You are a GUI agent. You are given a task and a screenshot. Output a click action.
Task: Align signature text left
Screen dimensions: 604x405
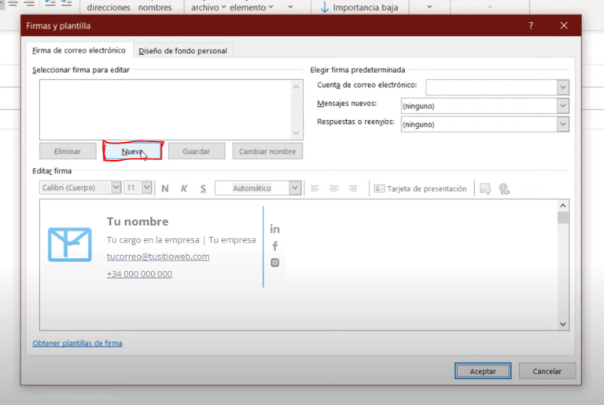[315, 188]
